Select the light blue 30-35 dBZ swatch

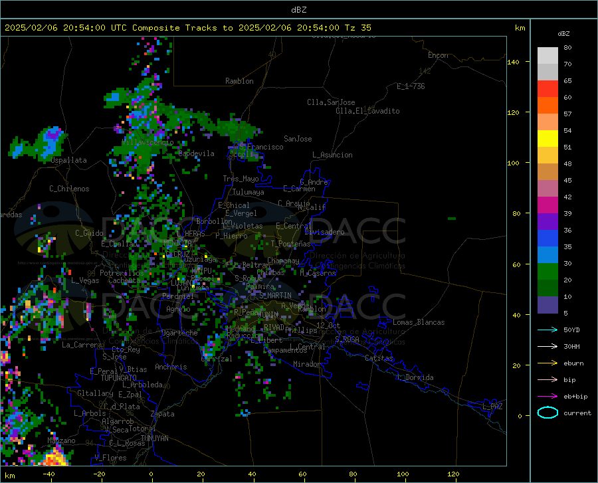tap(548, 255)
